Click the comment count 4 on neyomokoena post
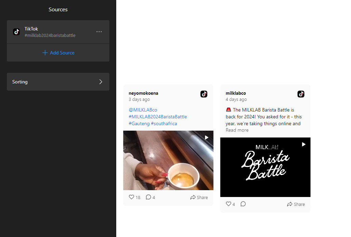This screenshot has width=351, height=237. click(154, 197)
